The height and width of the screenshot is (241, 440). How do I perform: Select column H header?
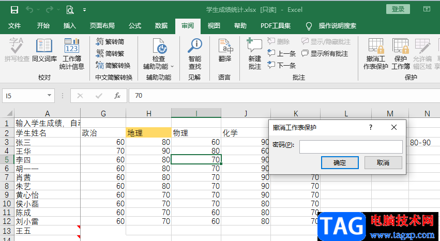[149, 113]
